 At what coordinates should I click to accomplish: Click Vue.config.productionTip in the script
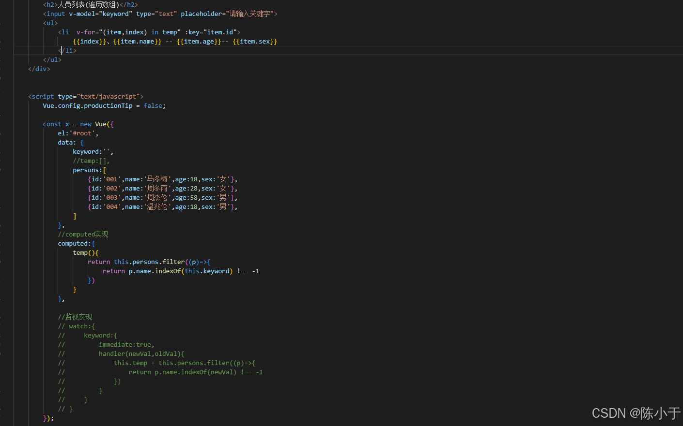pyautogui.click(x=88, y=105)
